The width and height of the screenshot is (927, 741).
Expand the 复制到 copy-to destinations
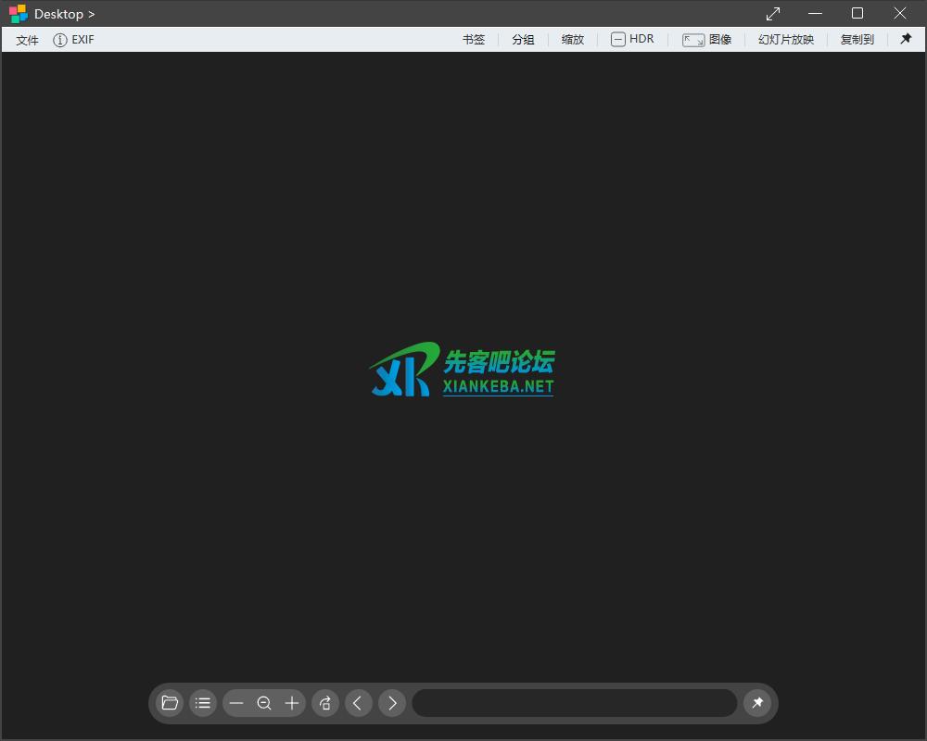point(857,39)
